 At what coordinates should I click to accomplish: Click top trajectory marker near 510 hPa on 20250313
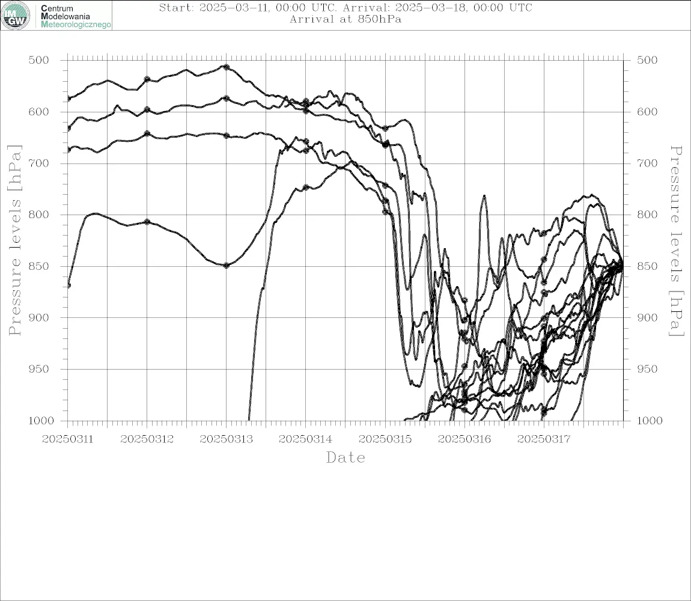pyautogui.click(x=227, y=67)
